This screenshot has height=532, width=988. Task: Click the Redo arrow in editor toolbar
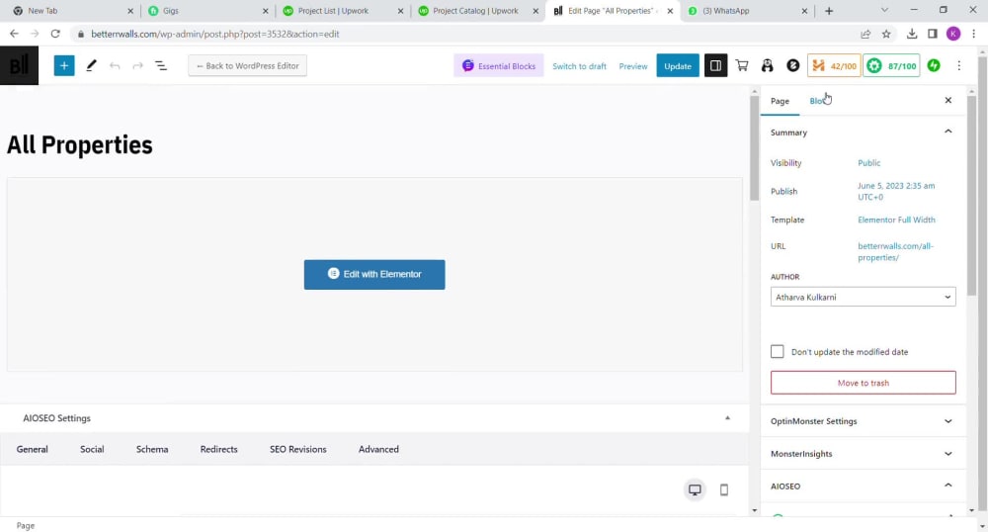pos(137,65)
